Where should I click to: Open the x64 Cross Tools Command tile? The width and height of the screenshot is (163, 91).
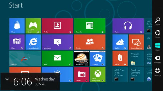pyautogui.click(x=148, y=26)
